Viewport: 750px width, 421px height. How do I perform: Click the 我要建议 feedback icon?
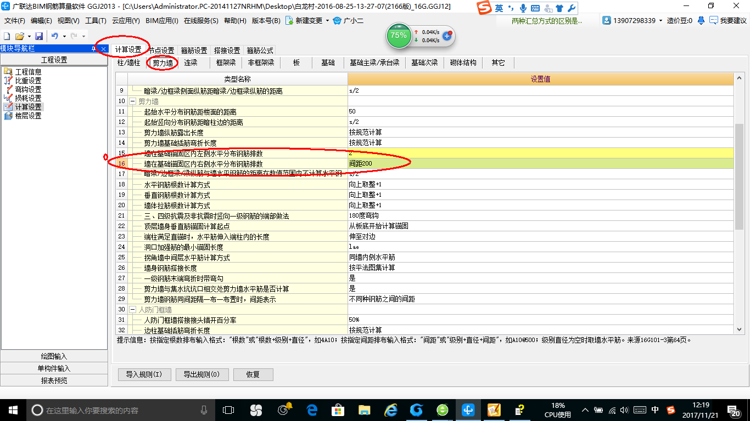tap(713, 20)
